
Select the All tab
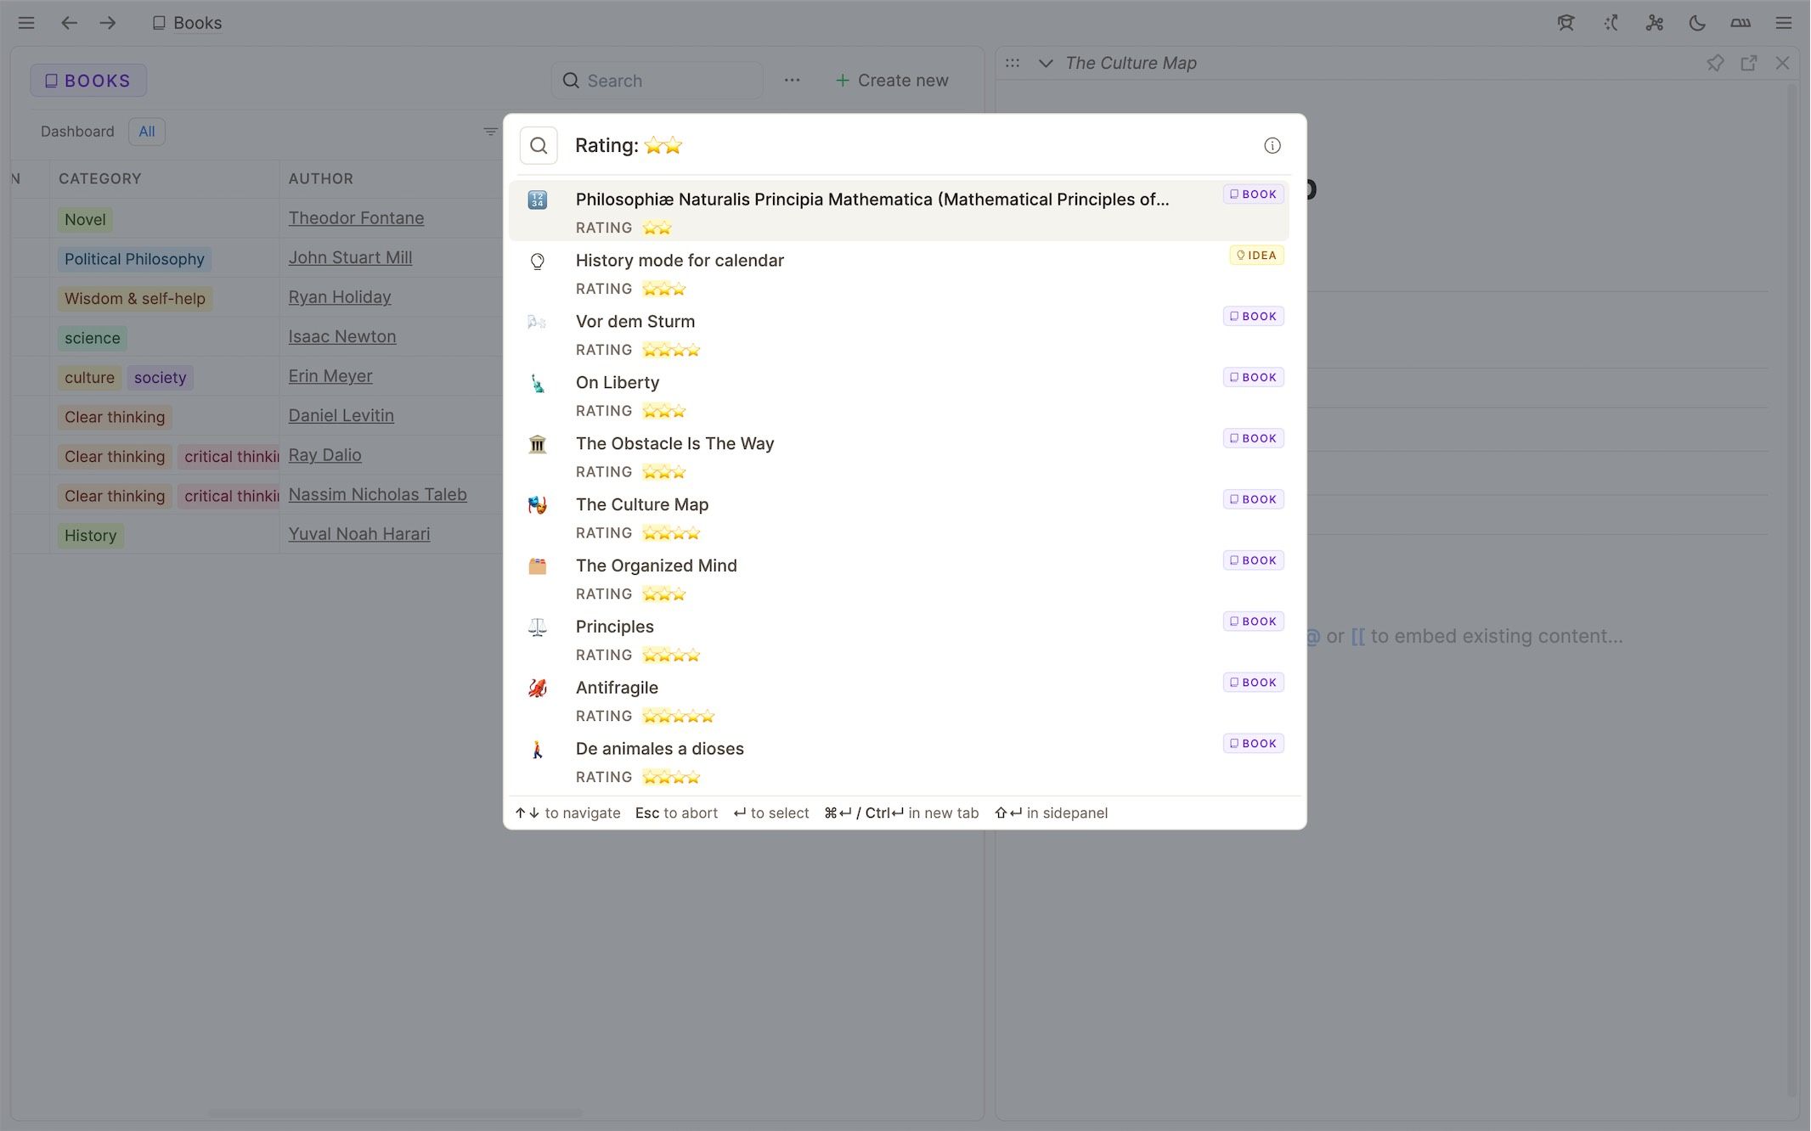coord(147,132)
